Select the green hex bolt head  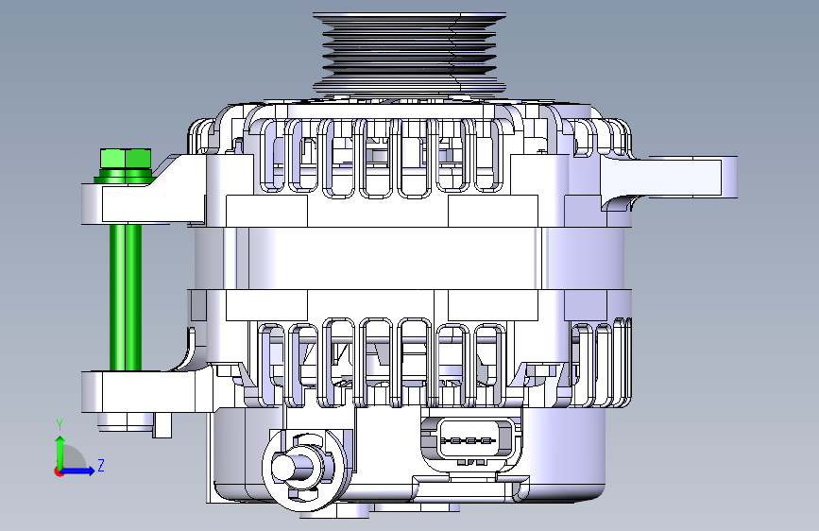tap(126, 159)
